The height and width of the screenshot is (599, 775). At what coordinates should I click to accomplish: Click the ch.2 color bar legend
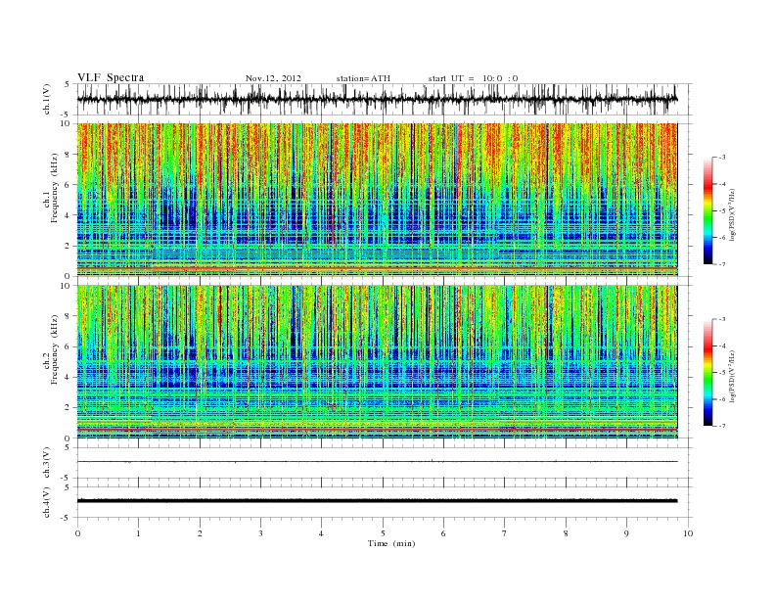(707, 373)
